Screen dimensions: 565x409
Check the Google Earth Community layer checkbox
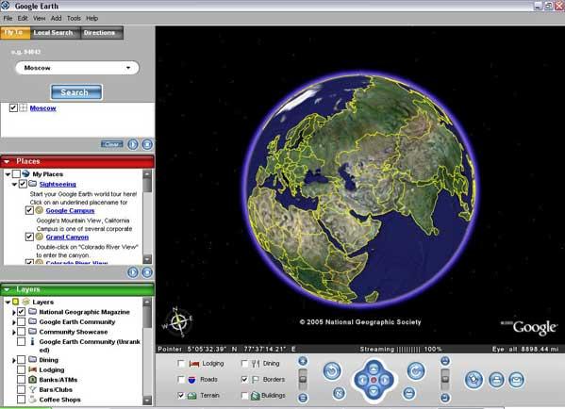(22, 321)
